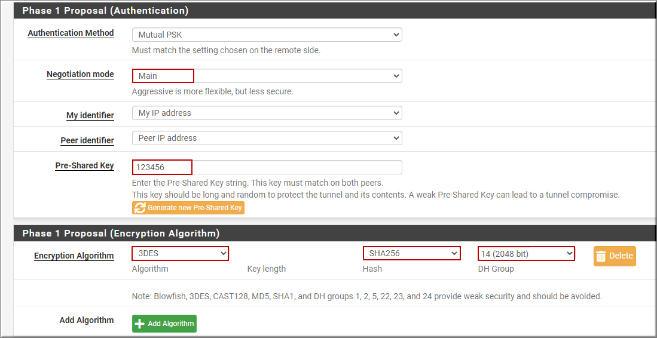Click the trash icon on Delete button
Image resolution: width=657 pixels, height=338 pixels.
601,256
